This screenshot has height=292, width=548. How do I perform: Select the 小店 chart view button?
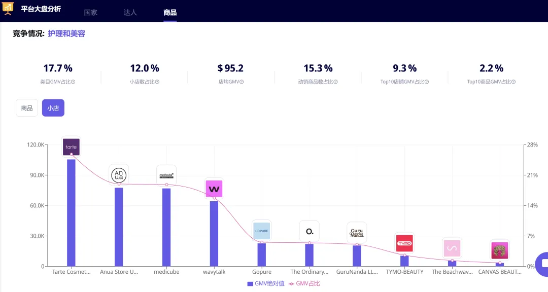pyautogui.click(x=53, y=108)
